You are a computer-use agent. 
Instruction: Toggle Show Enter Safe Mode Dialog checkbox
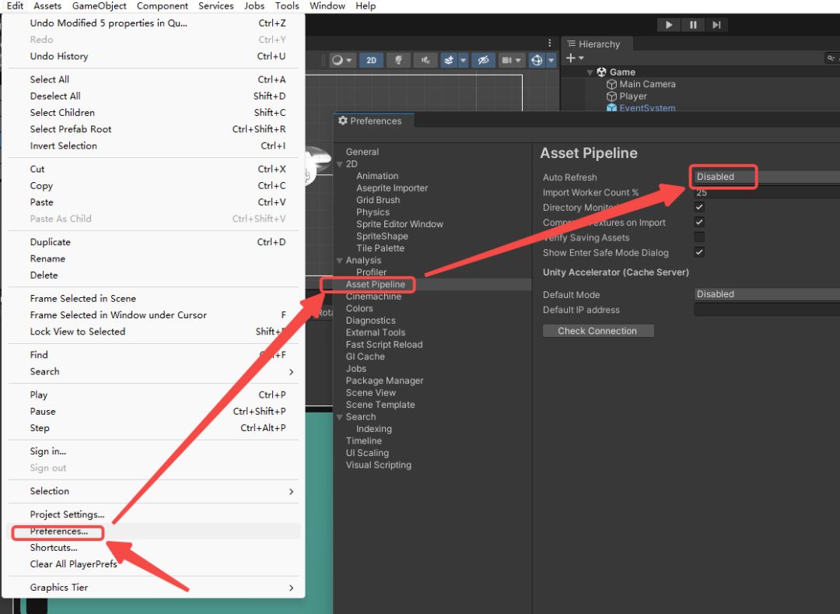tap(699, 252)
